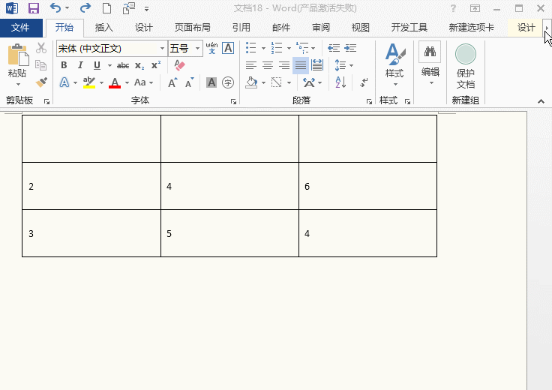This screenshot has height=390, width=552.
Task: Center the paragraph text
Action: pyautogui.click(x=268, y=65)
